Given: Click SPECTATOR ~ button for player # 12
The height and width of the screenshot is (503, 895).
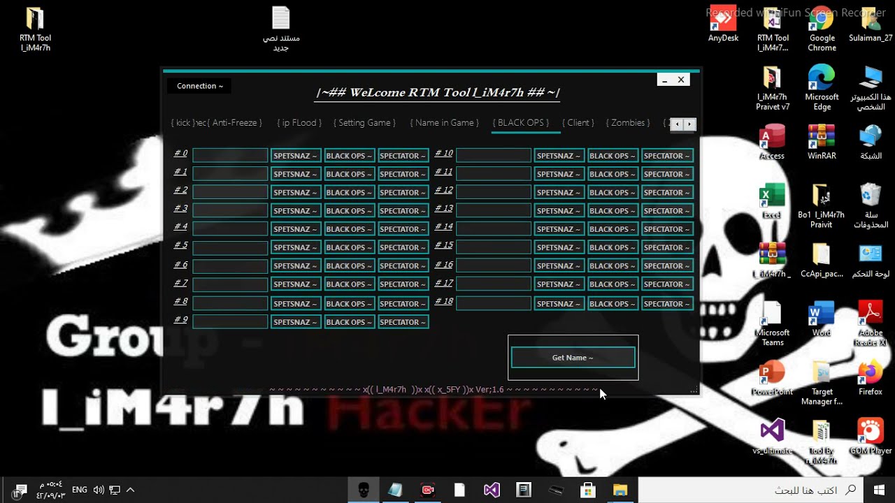Looking at the screenshot, I should tap(667, 192).
